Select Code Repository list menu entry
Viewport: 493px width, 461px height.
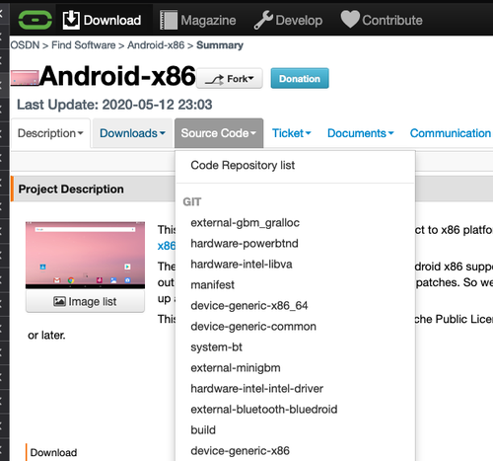[295, 165]
